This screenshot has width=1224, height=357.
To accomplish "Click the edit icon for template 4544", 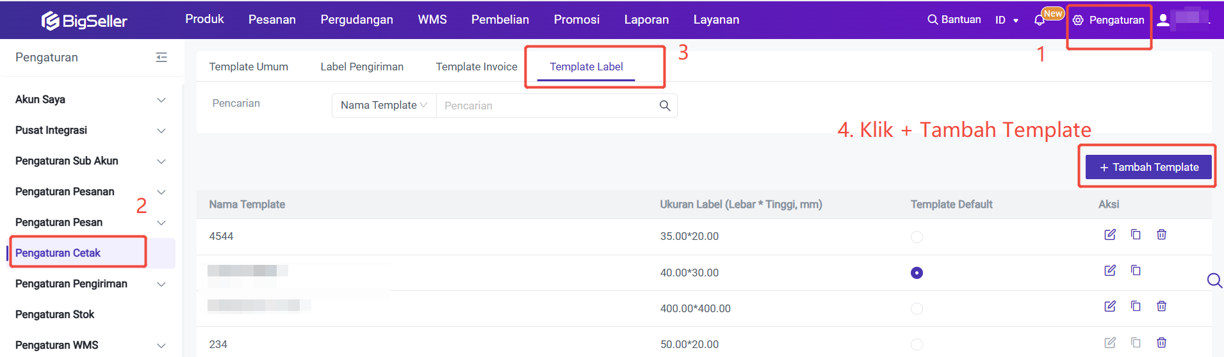I will point(1110,235).
